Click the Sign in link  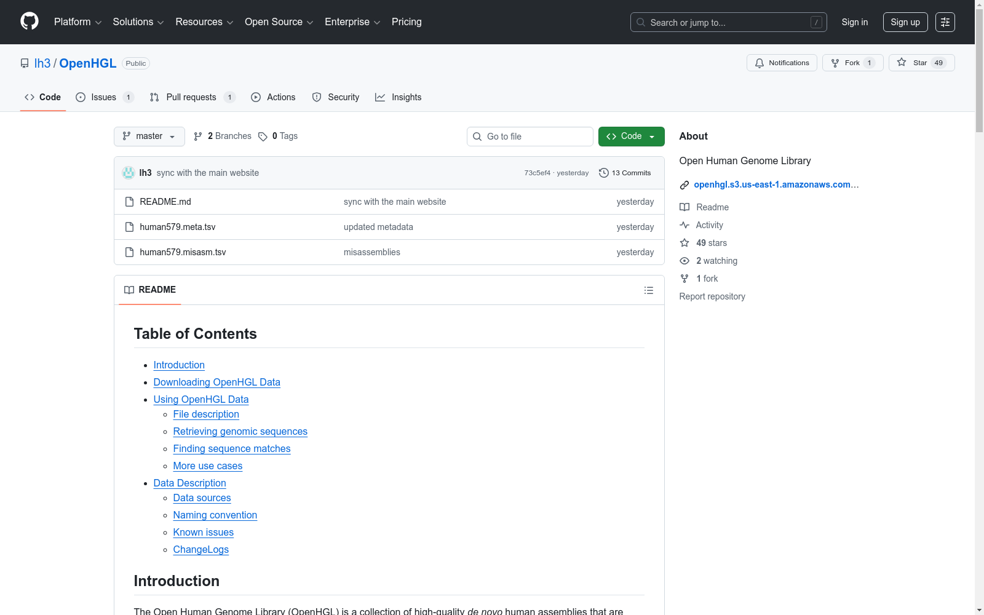pos(855,22)
